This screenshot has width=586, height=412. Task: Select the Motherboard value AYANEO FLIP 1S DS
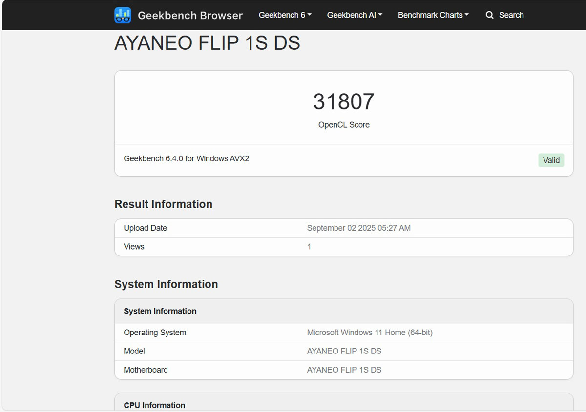tap(344, 370)
